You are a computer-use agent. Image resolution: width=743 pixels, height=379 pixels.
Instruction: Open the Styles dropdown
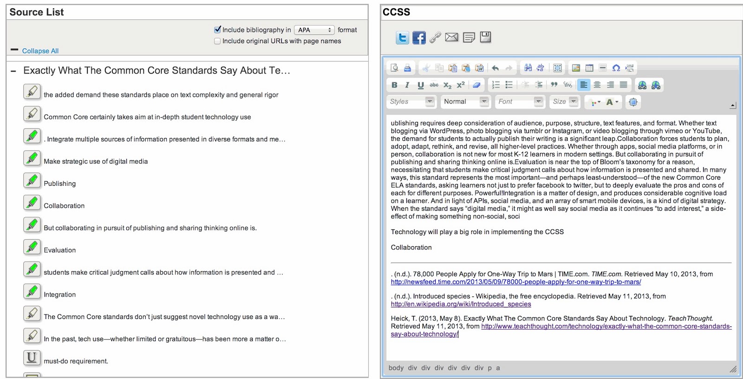(411, 102)
